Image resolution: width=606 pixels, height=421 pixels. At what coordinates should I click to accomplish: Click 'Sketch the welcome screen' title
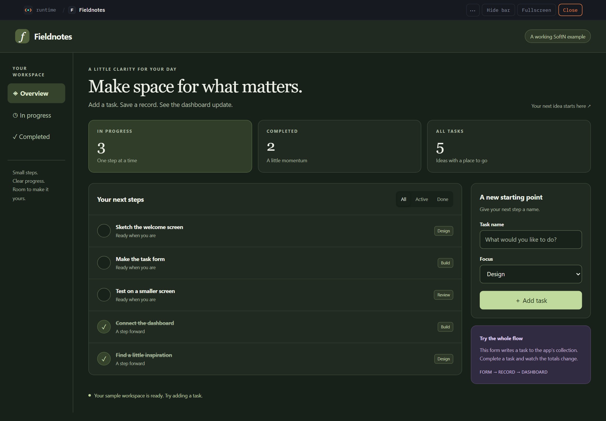pyautogui.click(x=149, y=227)
